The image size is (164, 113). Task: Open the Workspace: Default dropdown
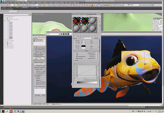(x=22, y=1)
